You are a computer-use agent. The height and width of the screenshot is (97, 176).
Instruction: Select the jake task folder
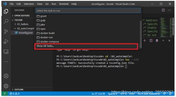click(x=87, y=25)
